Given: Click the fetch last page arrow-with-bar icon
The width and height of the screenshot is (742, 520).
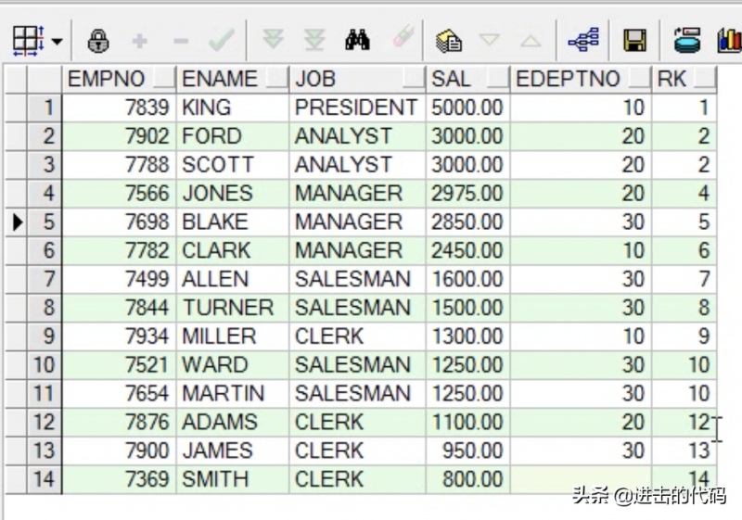Looking at the screenshot, I should tap(314, 40).
